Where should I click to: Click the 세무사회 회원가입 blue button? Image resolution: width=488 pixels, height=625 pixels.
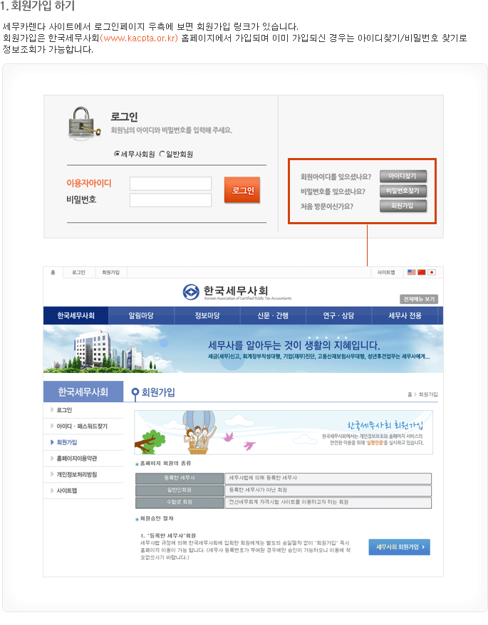[399, 547]
